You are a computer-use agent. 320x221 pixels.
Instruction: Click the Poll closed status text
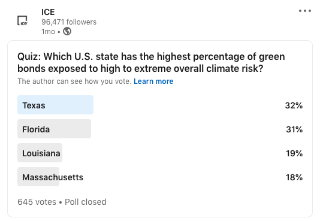coord(86,202)
